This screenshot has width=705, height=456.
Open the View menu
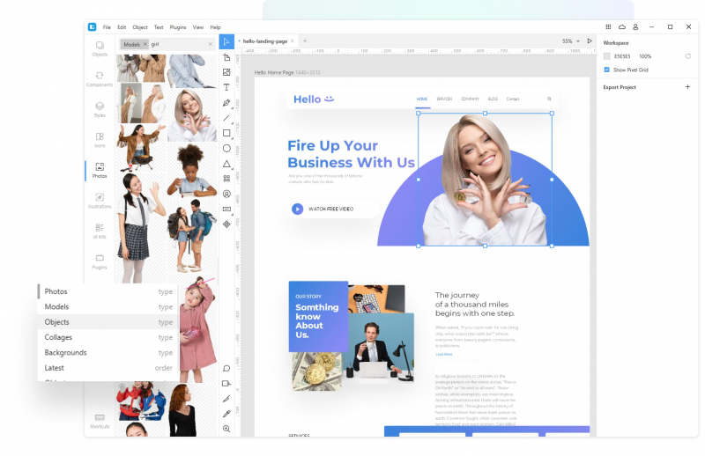point(198,27)
